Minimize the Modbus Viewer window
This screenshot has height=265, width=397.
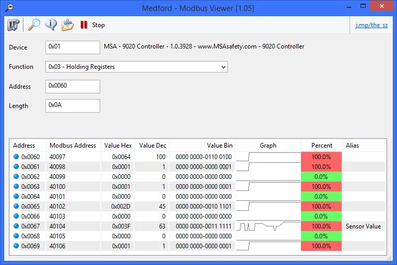(x=349, y=7)
